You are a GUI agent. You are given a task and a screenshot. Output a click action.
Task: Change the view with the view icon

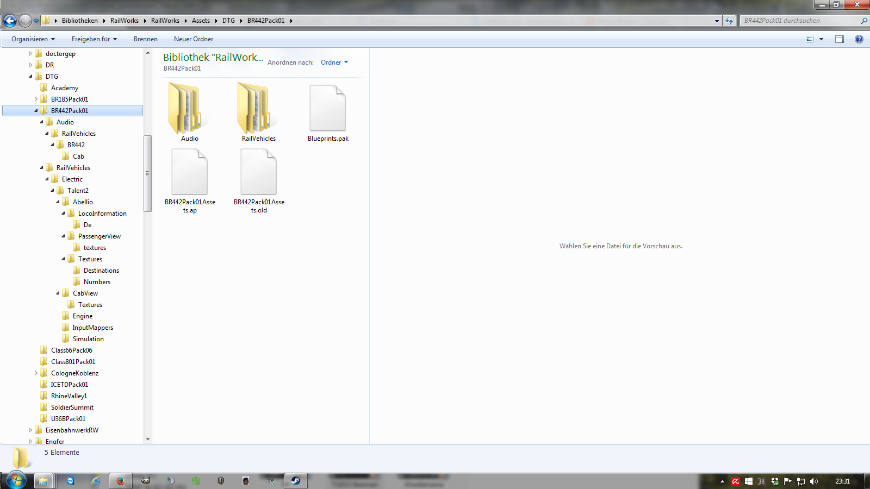810,39
